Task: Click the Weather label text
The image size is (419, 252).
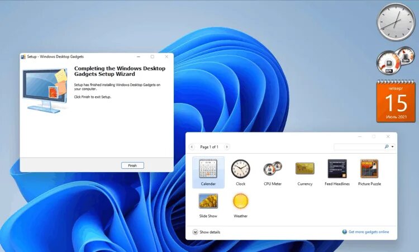Action: tap(240, 216)
